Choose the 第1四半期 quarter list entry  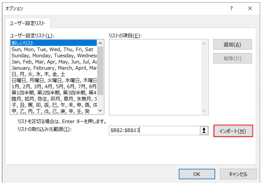click(54, 92)
